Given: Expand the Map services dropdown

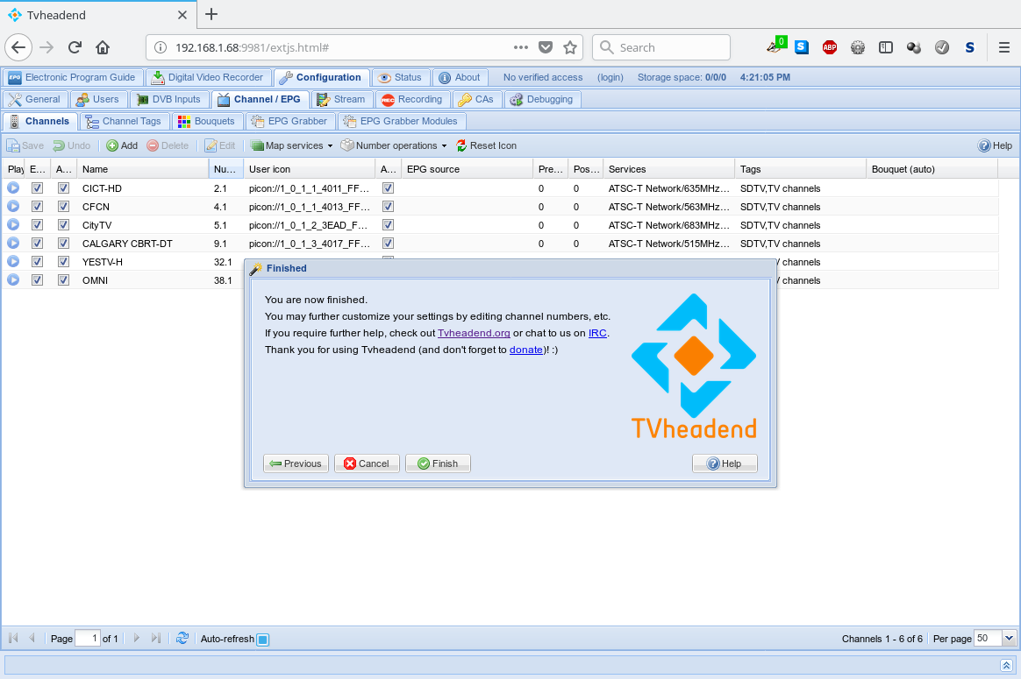Looking at the screenshot, I should click(x=293, y=145).
